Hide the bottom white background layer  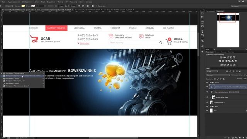point(207,111)
